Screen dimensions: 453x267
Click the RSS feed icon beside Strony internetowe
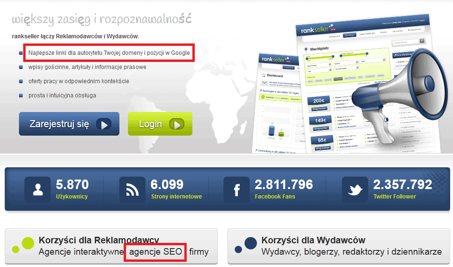[132, 189]
